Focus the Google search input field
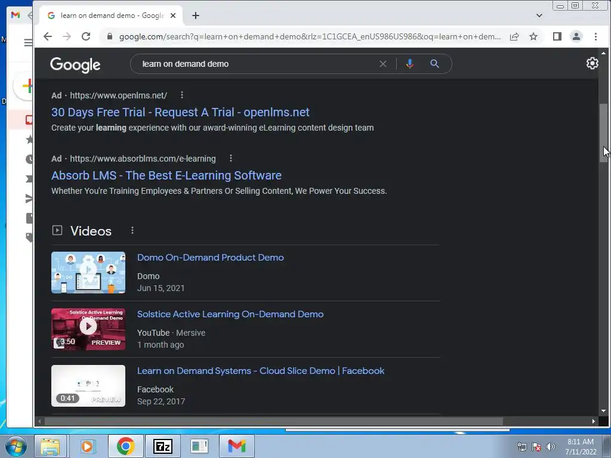 (257, 64)
